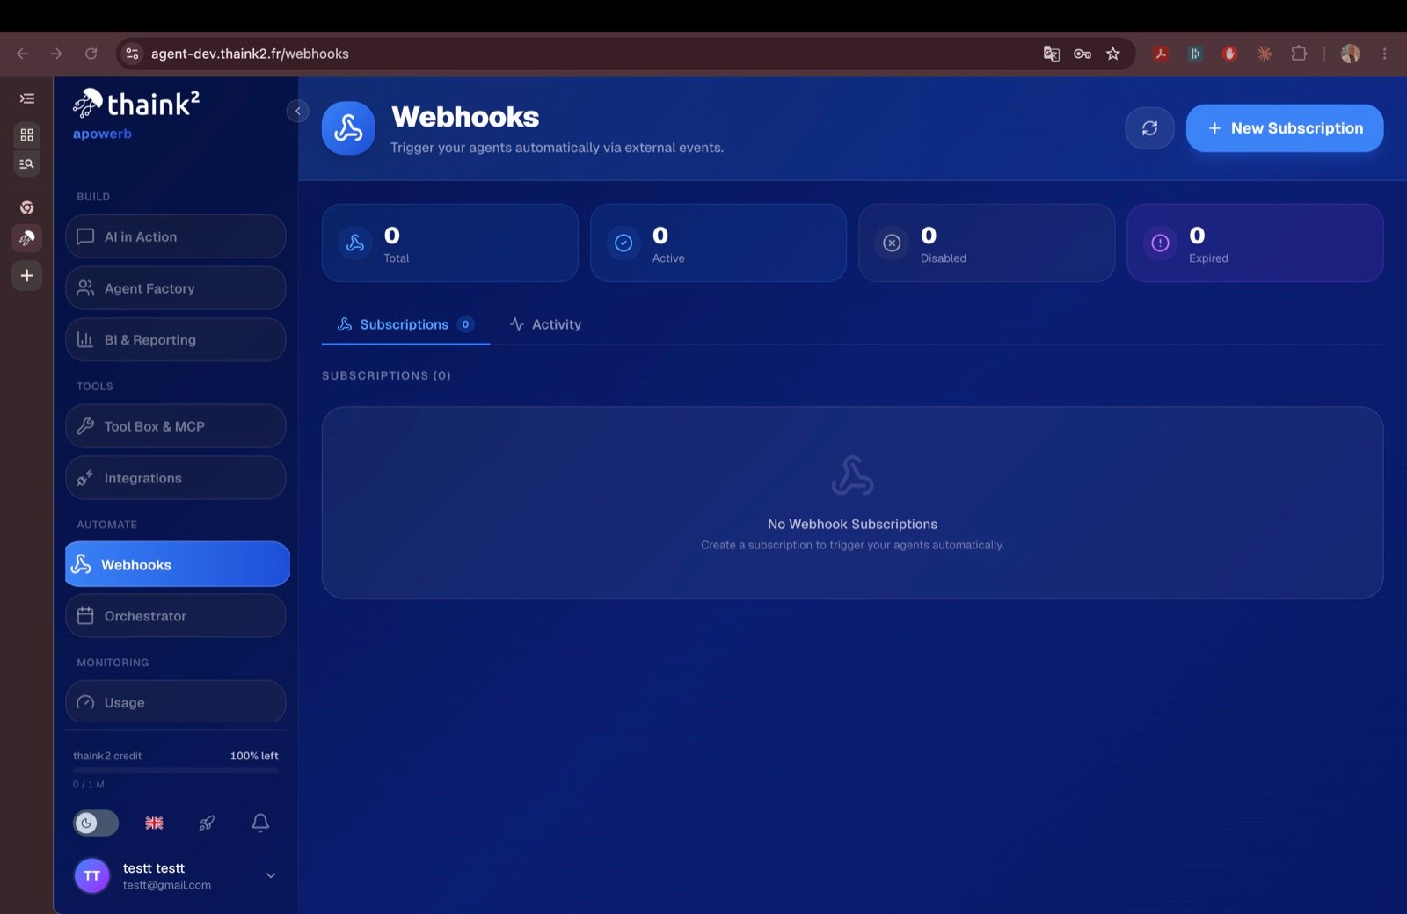The width and height of the screenshot is (1407, 914).
Task: Change language via UK flag icon
Action: point(154,823)
